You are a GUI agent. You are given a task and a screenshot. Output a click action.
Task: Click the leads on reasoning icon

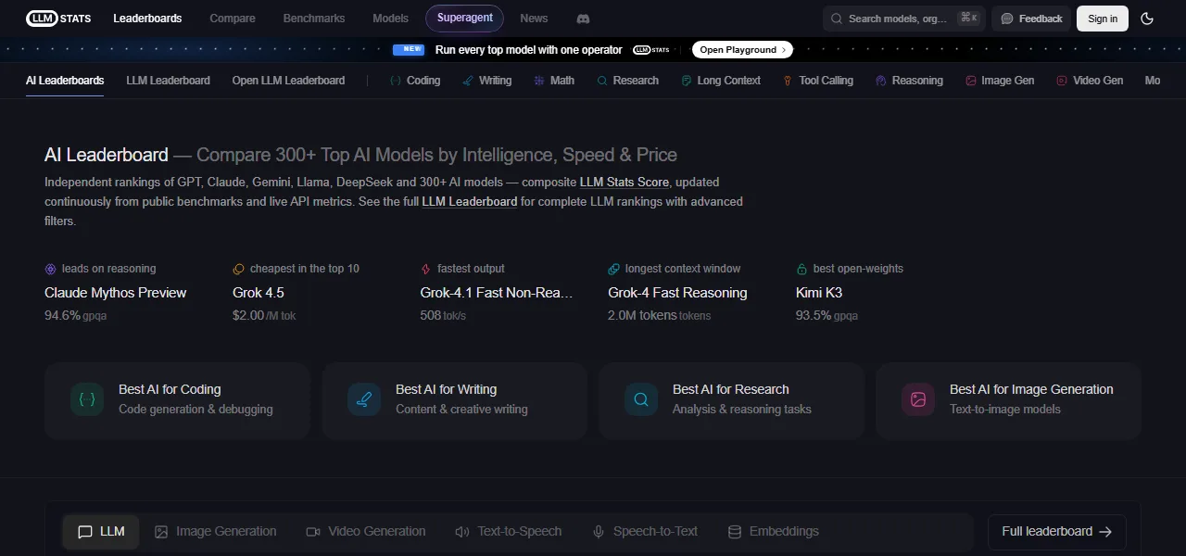click(51, 269)
